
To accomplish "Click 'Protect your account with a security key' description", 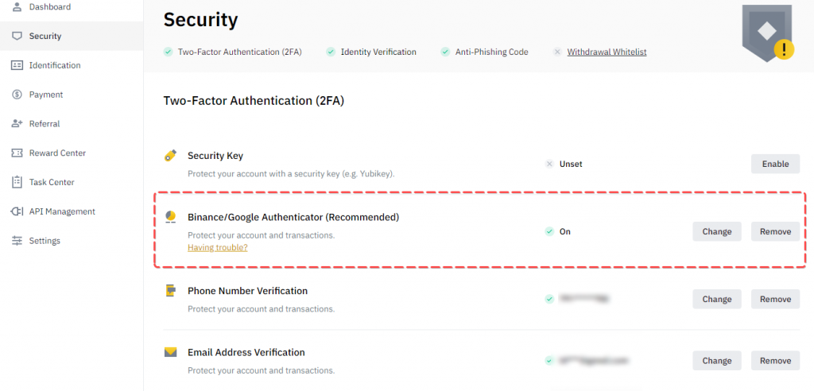I will (x=291, y=174).
